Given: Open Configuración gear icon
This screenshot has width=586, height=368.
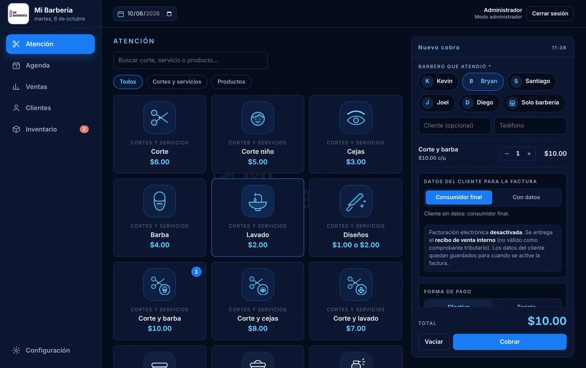Looking at the screenshot, I should pos(16,350).
